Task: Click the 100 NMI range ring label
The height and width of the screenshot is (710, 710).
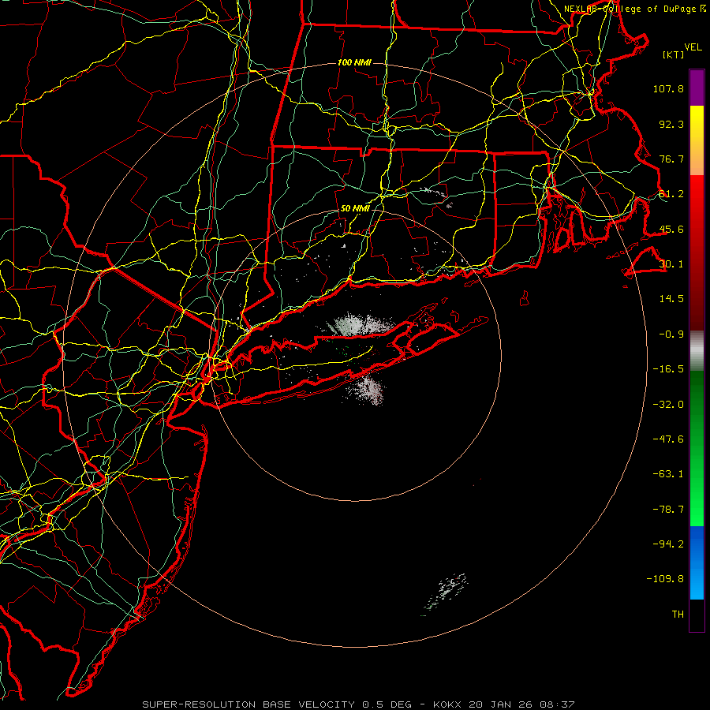Action: [354, 62]
